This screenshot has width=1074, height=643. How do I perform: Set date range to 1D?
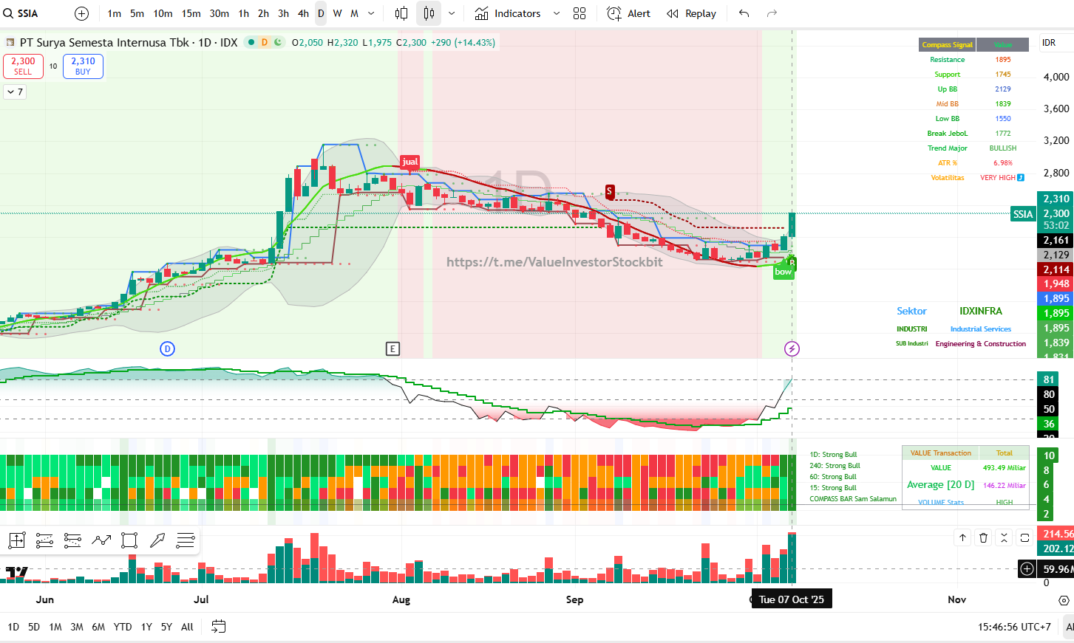coord(13,627)
